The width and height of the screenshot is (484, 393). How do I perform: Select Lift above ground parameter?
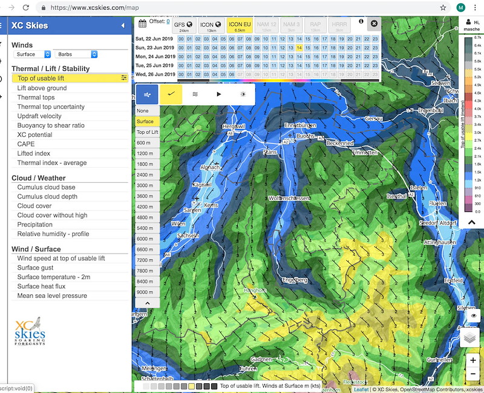point(70,88)
